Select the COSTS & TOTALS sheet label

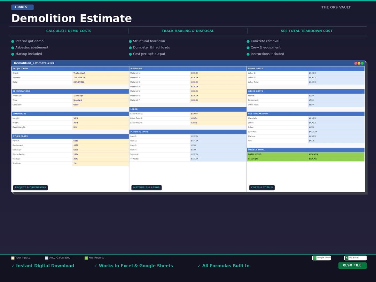[x=262, y=188]
